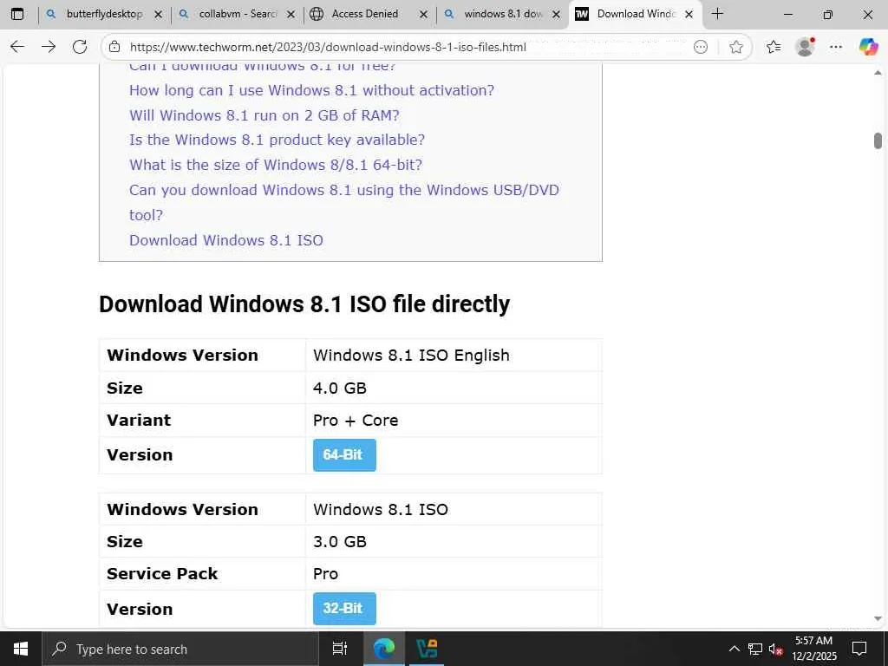Go back to the previous page
Screen dimensions: 888x666
point(17,47)
